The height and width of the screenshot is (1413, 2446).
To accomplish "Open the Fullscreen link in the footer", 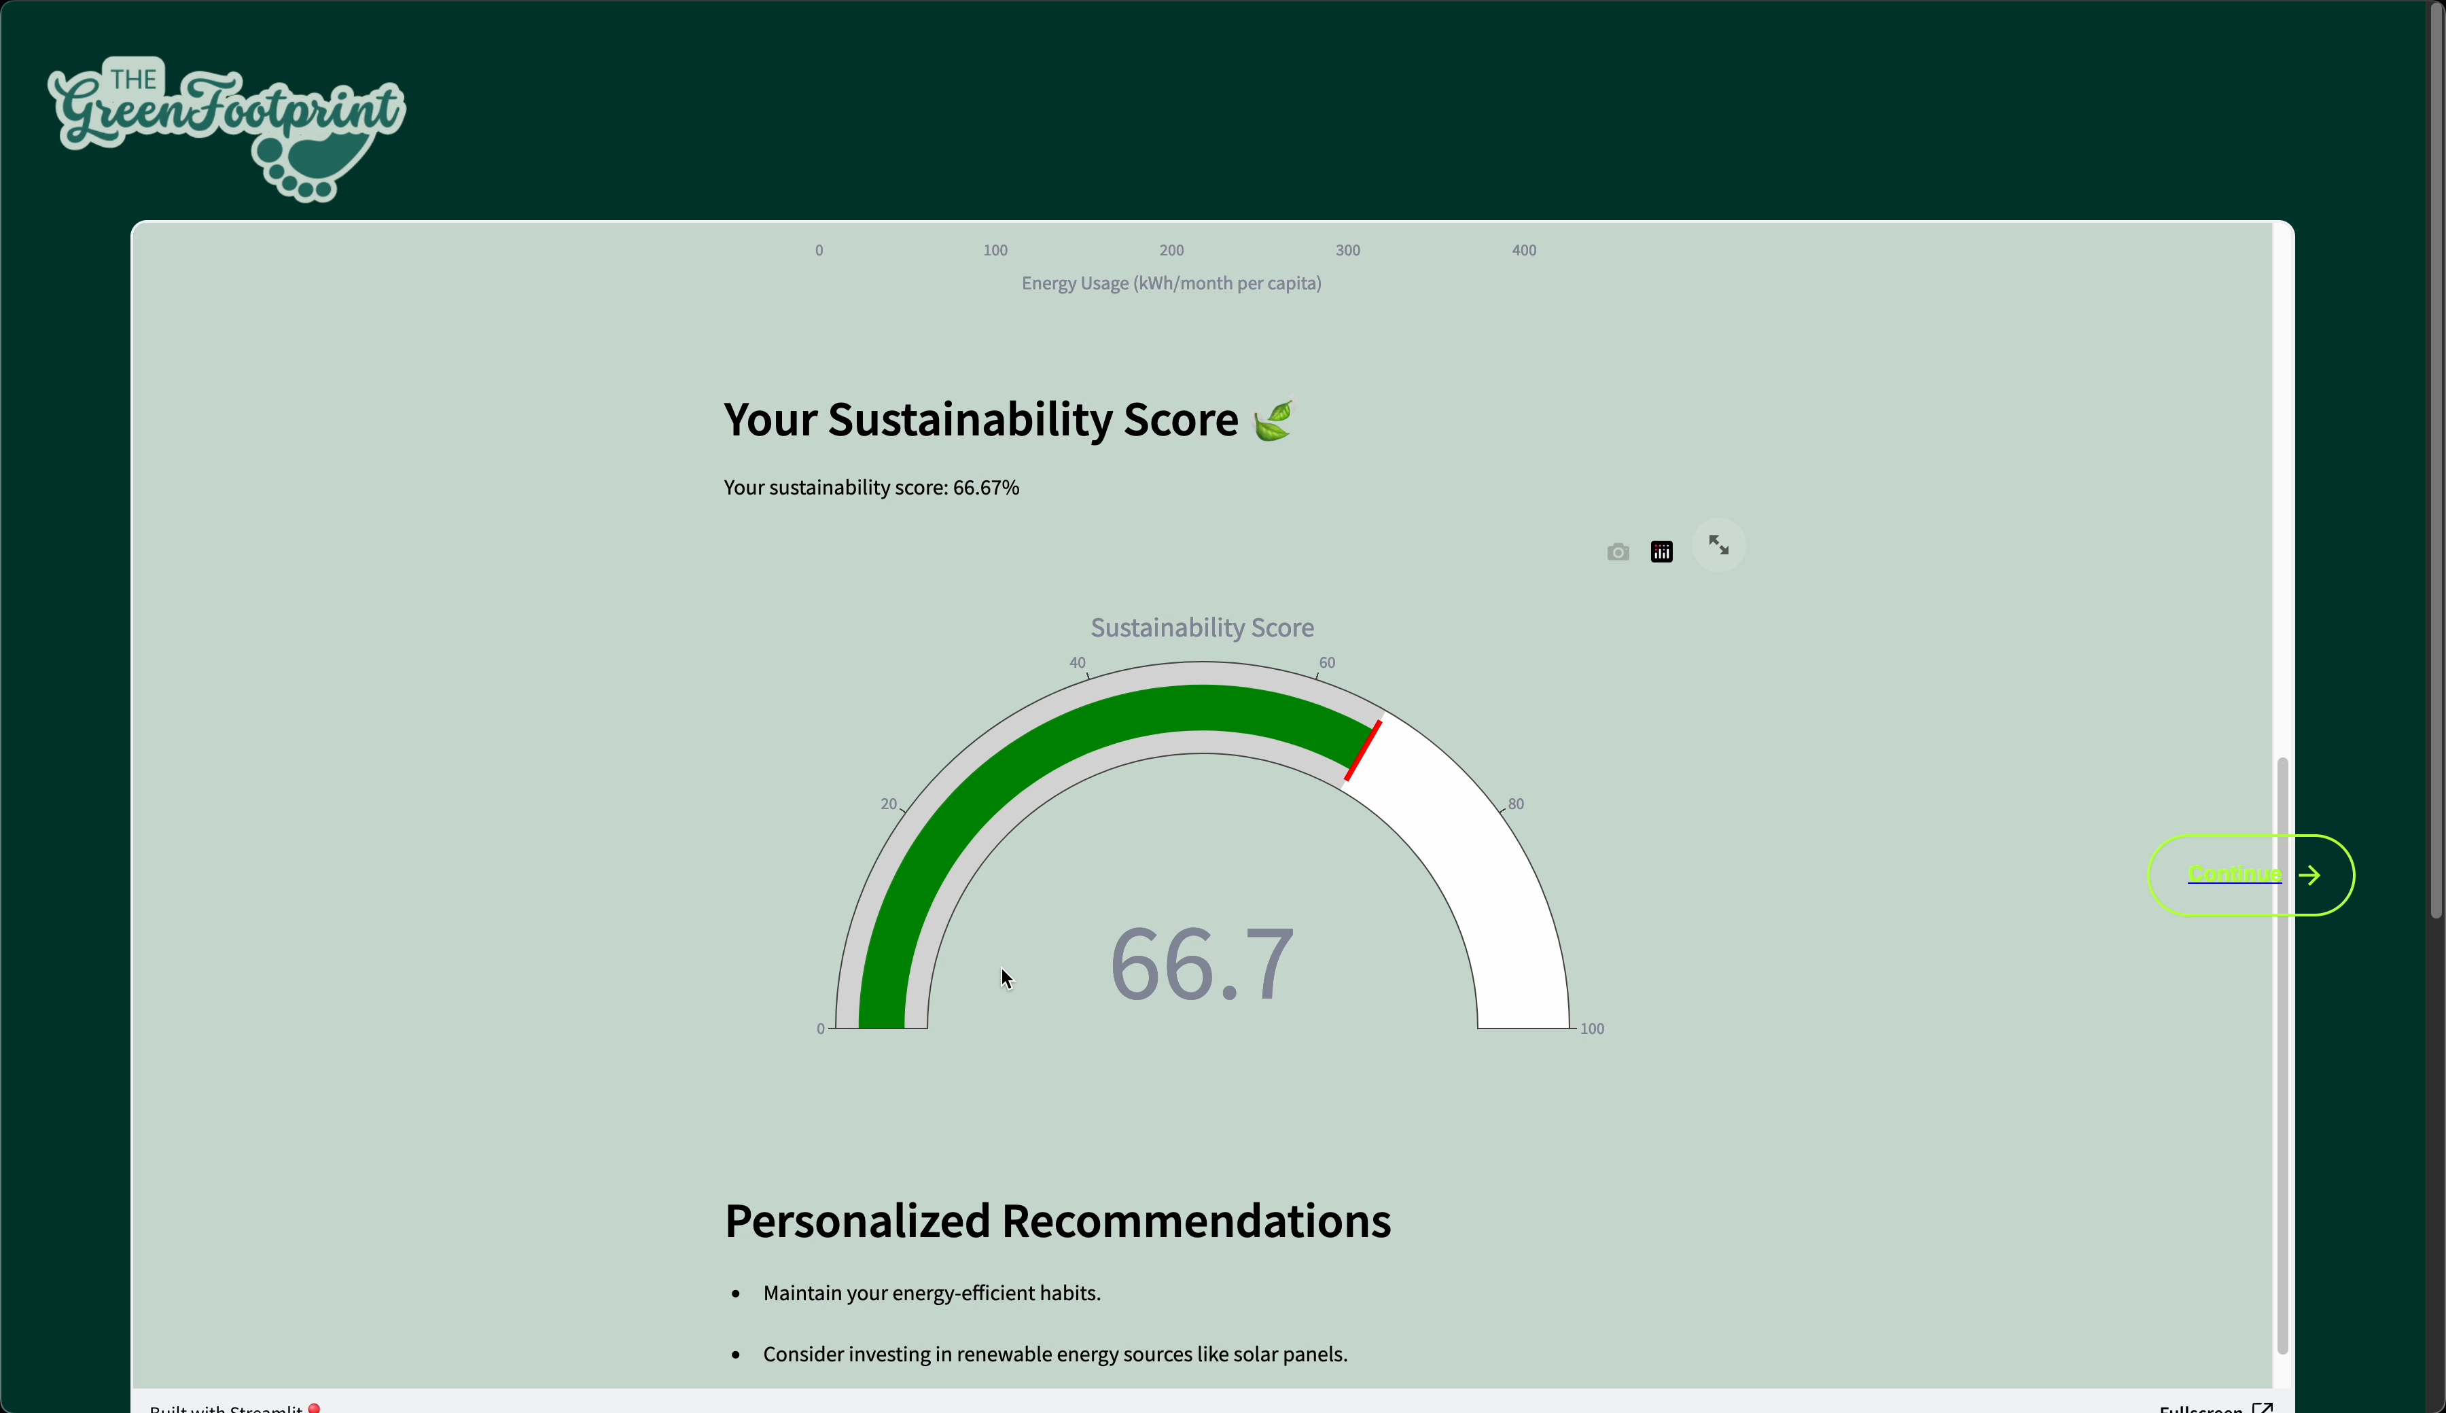I will pyautogui.click(x=2201, y=1408).
